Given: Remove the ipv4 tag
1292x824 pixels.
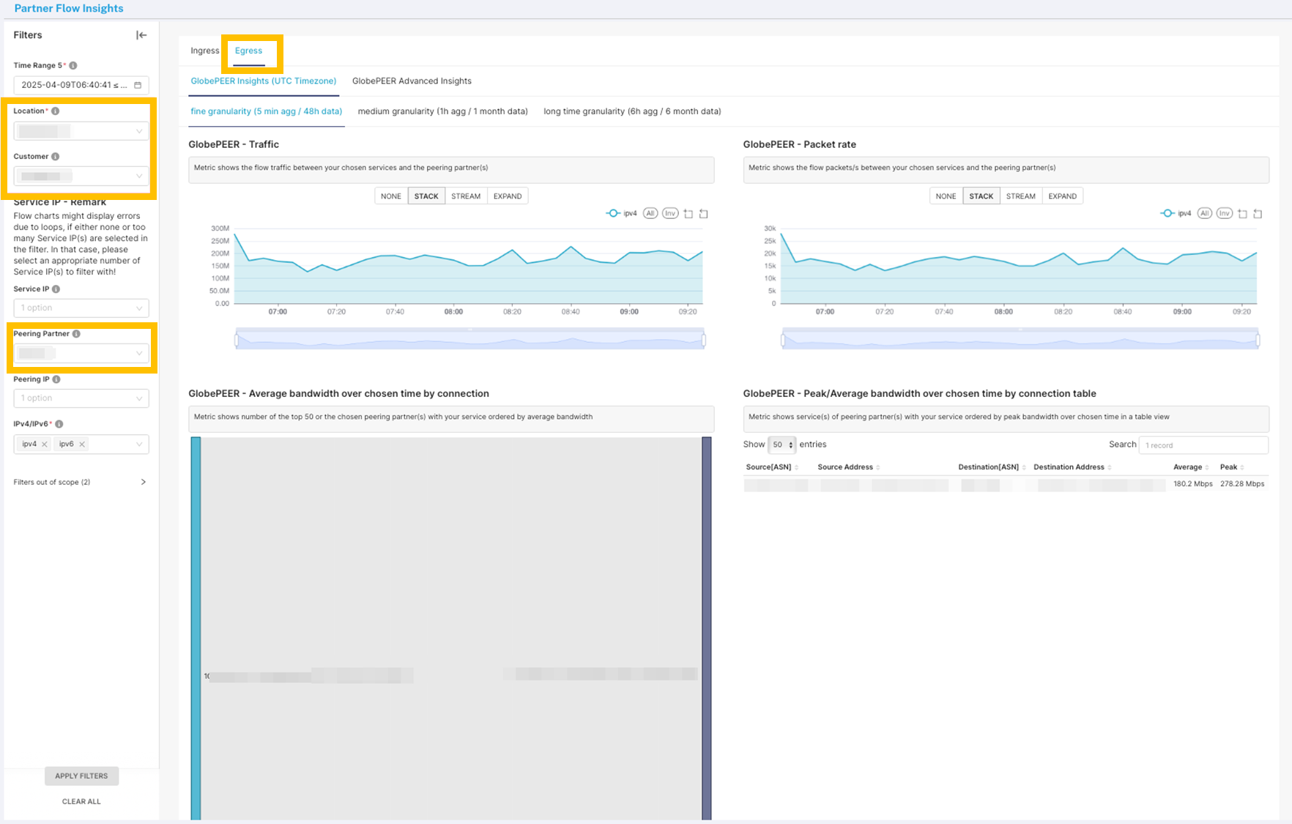Looking at the screenshot, I should 45,444.
